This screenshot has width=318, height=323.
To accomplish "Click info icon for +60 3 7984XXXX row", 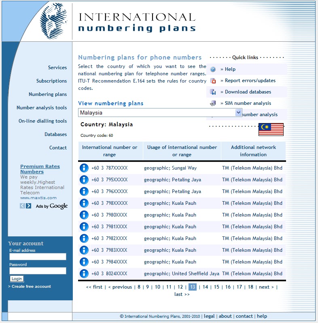I will [84, 262].
